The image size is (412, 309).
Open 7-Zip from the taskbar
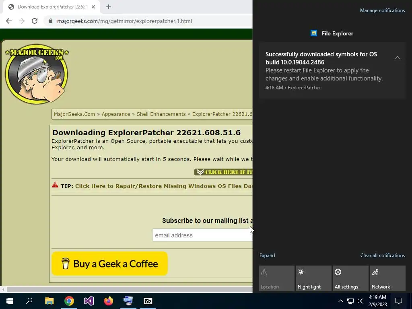click(x=148, y=301)
